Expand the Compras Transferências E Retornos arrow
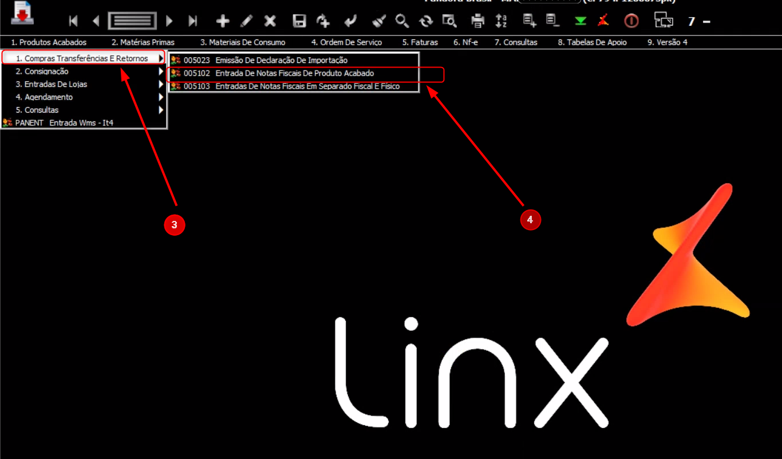 [161, 58]
